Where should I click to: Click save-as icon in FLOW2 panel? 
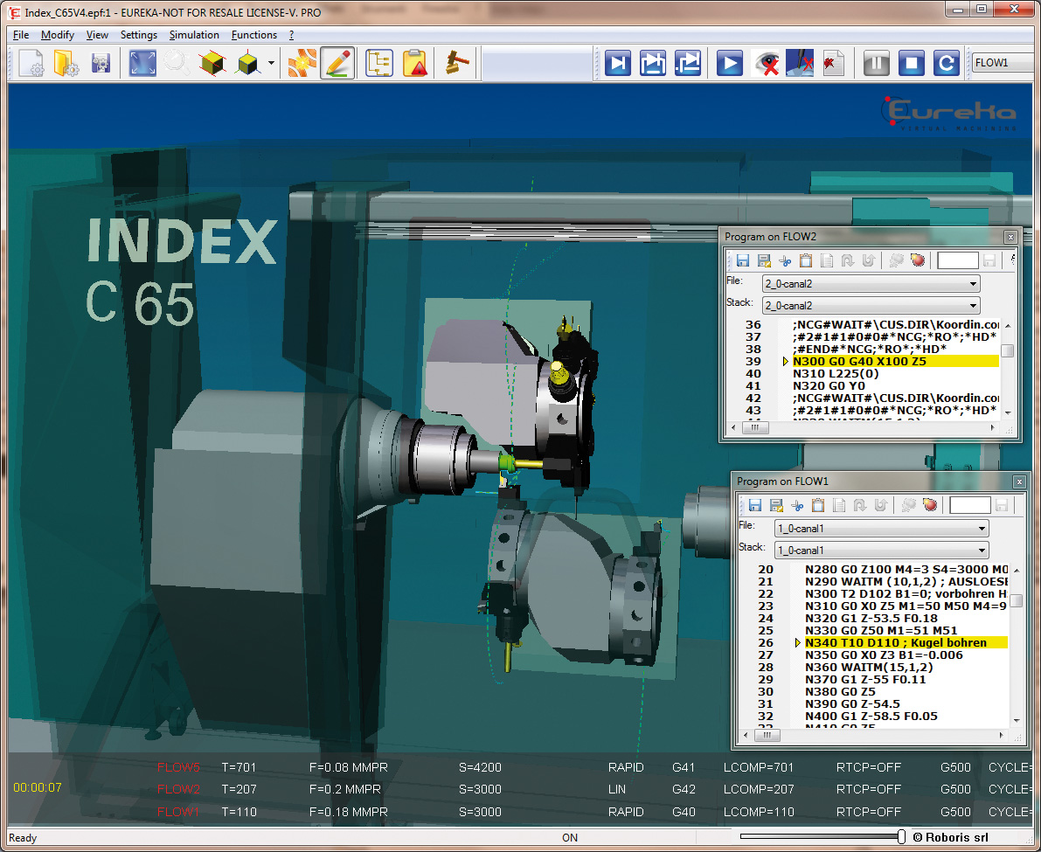[764, 260]
